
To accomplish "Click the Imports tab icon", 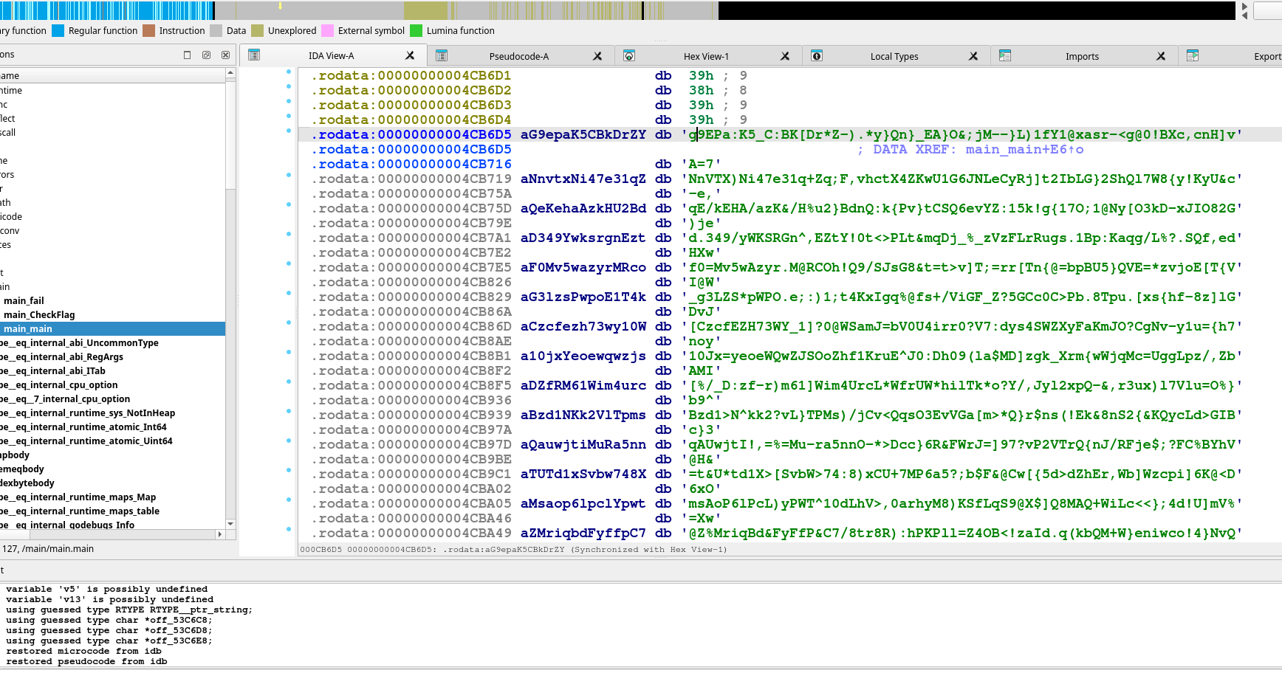I will click(x=1004, y=56).
